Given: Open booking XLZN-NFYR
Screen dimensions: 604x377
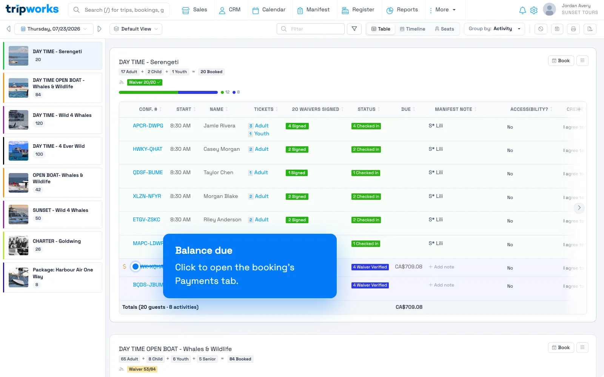Looking at the screenshot, I should (x=147, y=196).
